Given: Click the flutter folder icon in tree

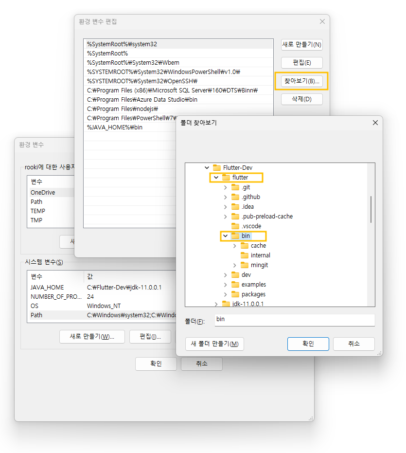Looking at the screenshot, I should (226, 177).
